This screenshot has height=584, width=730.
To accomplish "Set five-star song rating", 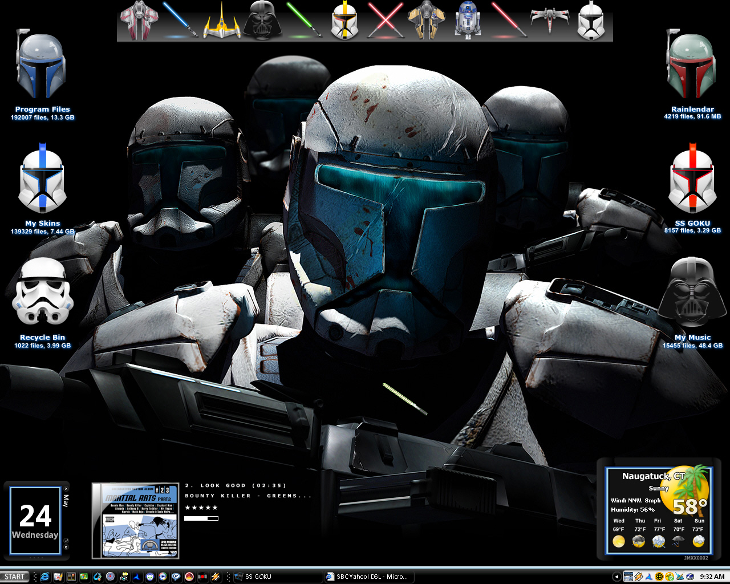I will 201,508.
